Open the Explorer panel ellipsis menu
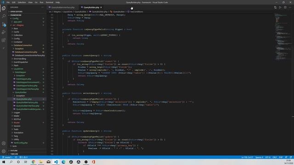The image size is (294, 165). 43,7
